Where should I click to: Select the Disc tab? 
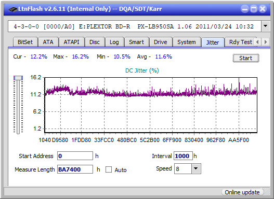[x=95, y=42]
